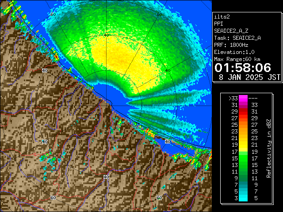Click the bright green 15-17 dBZ swatch
Viewport: 283px width, 212px height.
tap(243, 158)
